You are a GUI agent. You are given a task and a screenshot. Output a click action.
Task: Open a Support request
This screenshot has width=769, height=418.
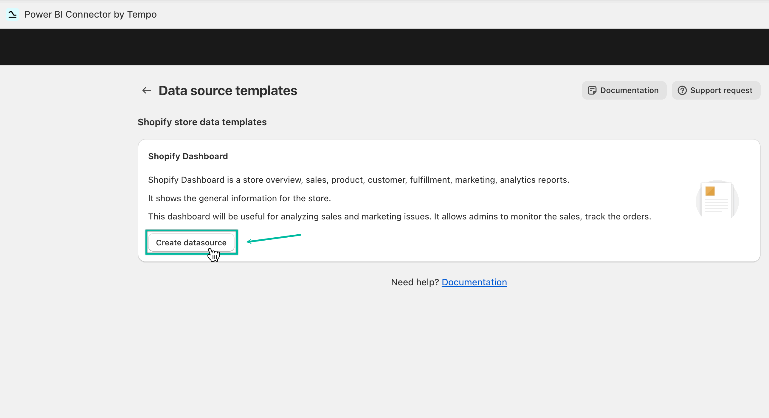click(x=716, y=90)
